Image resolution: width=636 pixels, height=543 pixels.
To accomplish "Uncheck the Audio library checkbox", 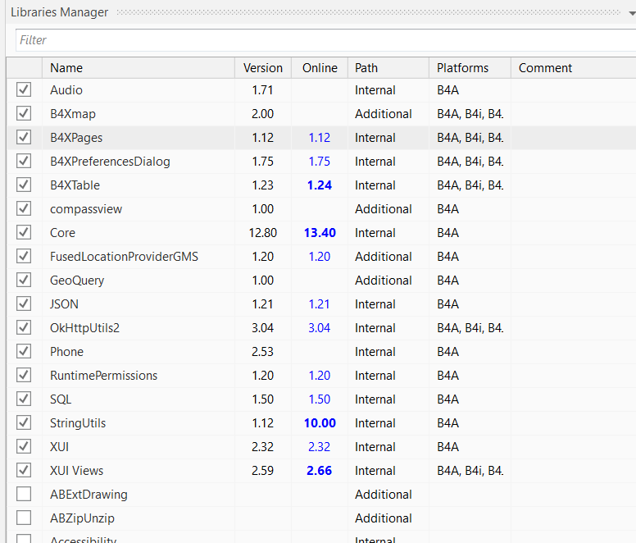I will click(24, 90).
